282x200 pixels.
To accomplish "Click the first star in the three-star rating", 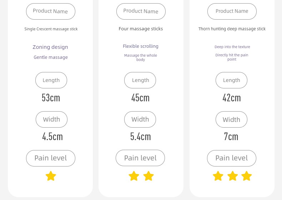I will point(218,176).
